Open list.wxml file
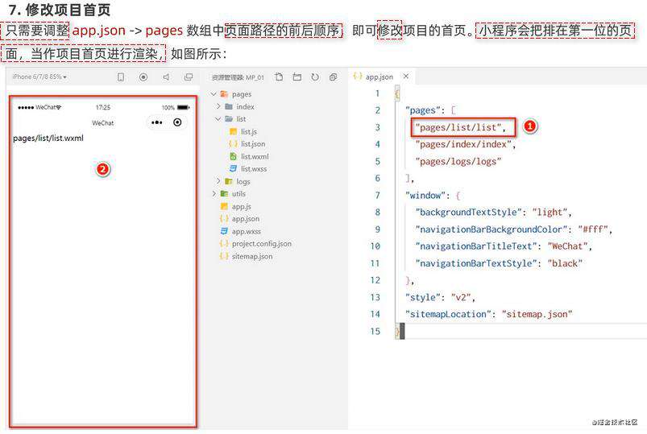The image size is (647, 434). pos(255,156)
